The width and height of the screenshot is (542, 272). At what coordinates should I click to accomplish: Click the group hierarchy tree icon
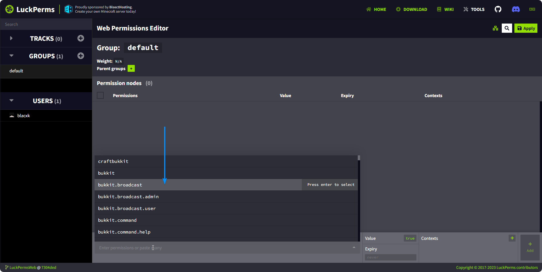tap(495, 28)
